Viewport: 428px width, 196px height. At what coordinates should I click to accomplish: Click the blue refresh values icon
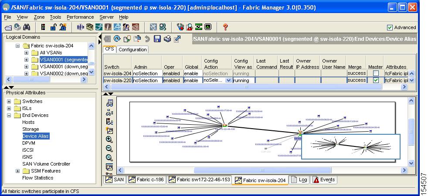pyautogui.click(x=117, y=39)
